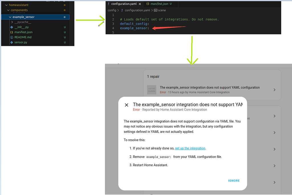Select the components folder in the tree
The image size is (292, 195).
[x=19, y=10]
